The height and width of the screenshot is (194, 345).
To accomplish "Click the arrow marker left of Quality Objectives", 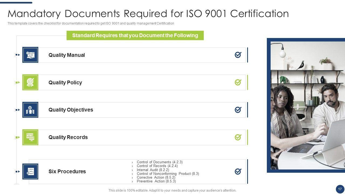I will click(18, 110).
